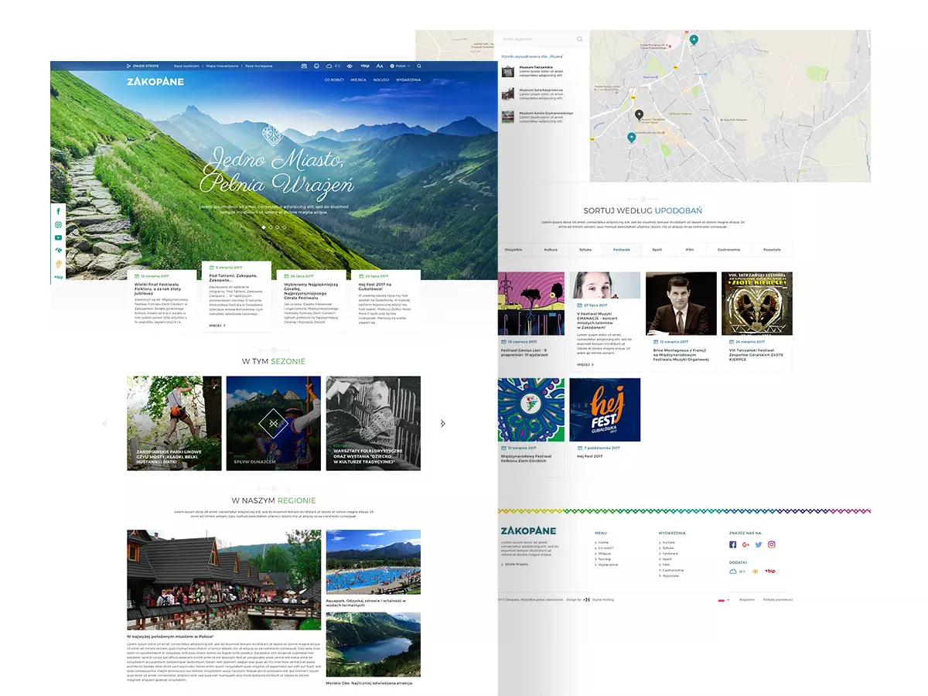This screenshot has height=696, width=928.
Task: Click the AA font size icon
Action: pyautogui.click(x=379, y=67)
